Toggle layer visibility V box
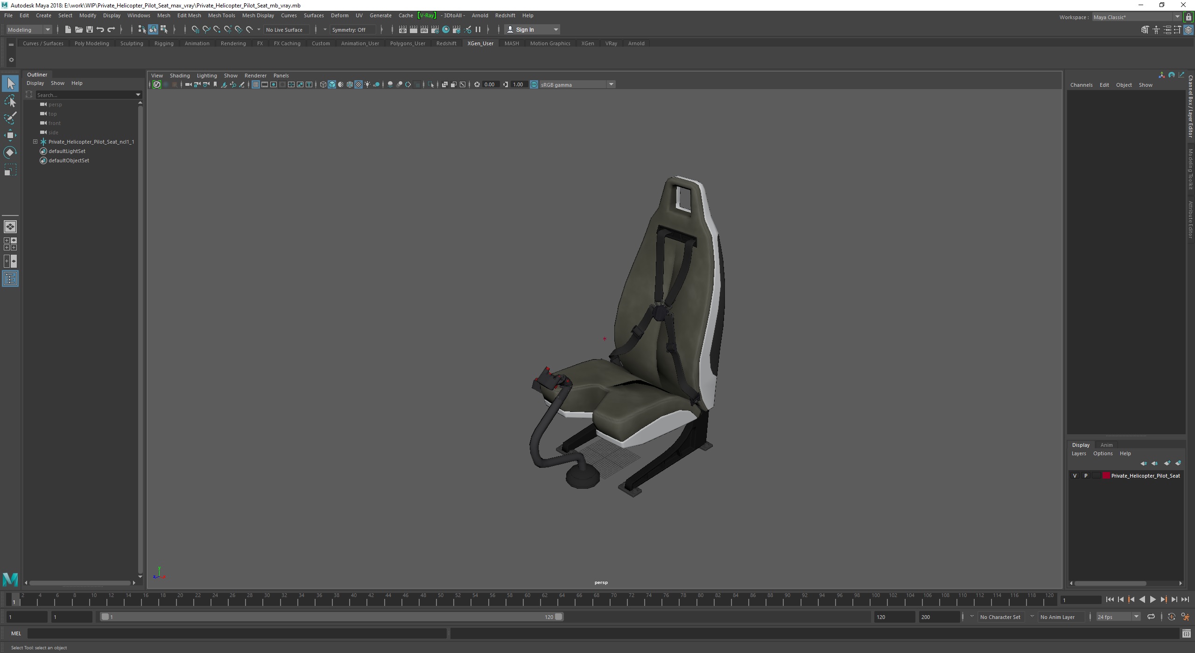The image size is (1195, 653). coord(1075,476)
